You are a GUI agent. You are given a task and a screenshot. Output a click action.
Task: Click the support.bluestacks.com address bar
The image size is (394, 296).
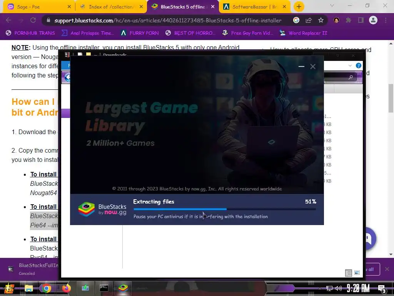tap(168, 20)
